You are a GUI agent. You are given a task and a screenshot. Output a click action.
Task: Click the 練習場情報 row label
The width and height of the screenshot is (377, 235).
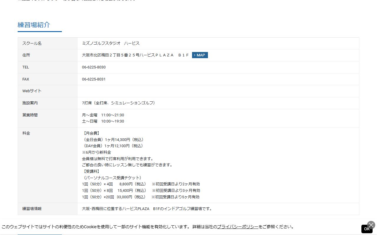32,209
